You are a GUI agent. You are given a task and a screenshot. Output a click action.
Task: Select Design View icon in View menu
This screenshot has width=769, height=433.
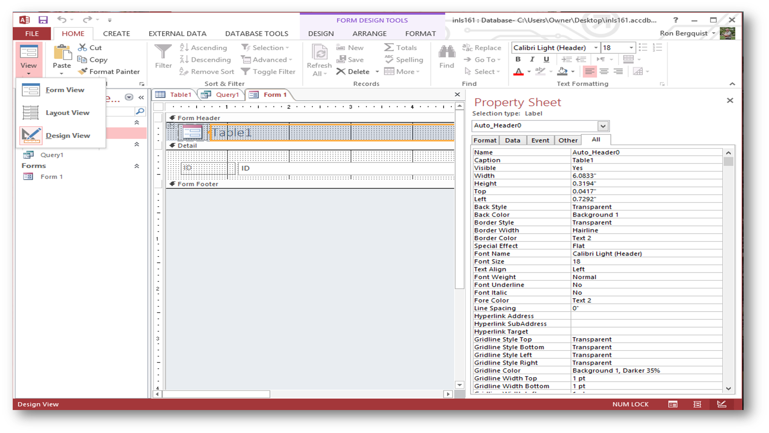[31, 136]
